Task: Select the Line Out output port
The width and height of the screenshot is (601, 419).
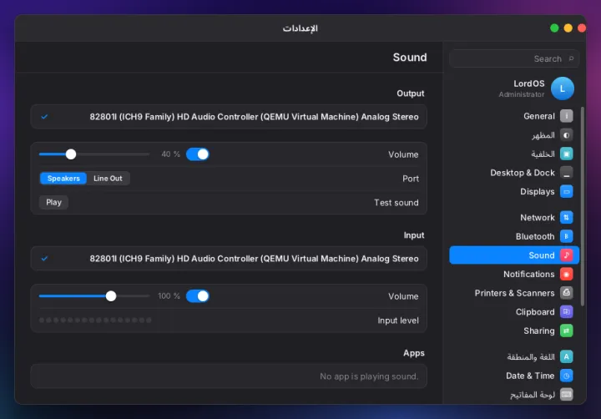Action: click(x=108, y=179)
